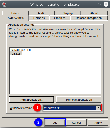Select Default Settings in the application list
This screenshot has height=128, width=110.
click(21, 50)
